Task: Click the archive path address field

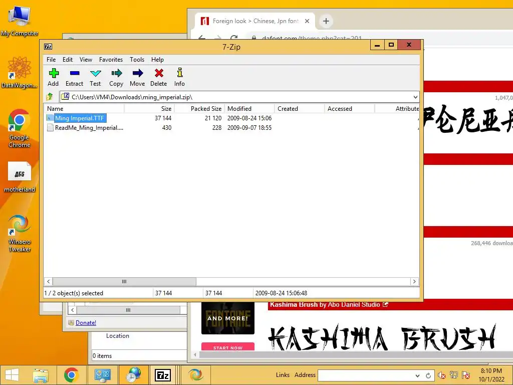Action: [235, 97]
